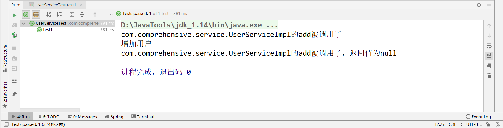This screenshot has height=128, width=503.
Task: Collapse all test results
Action: click(82, 14)
